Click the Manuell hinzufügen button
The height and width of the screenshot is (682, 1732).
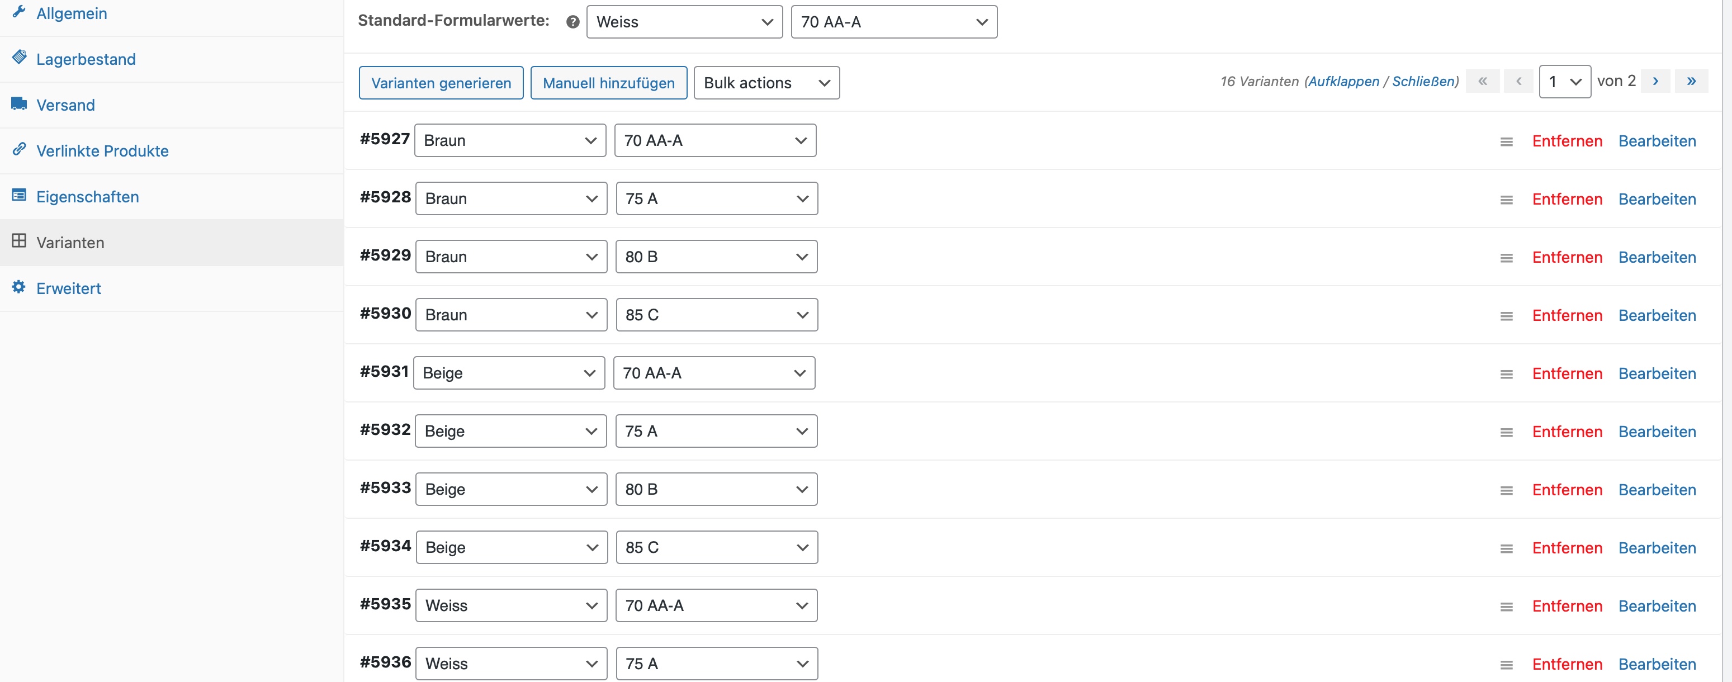point(608,83)
